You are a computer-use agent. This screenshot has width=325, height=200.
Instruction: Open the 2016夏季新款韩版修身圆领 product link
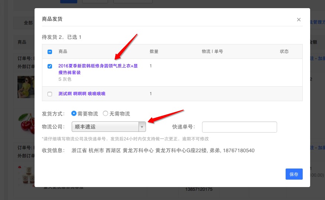click(98, 69)
